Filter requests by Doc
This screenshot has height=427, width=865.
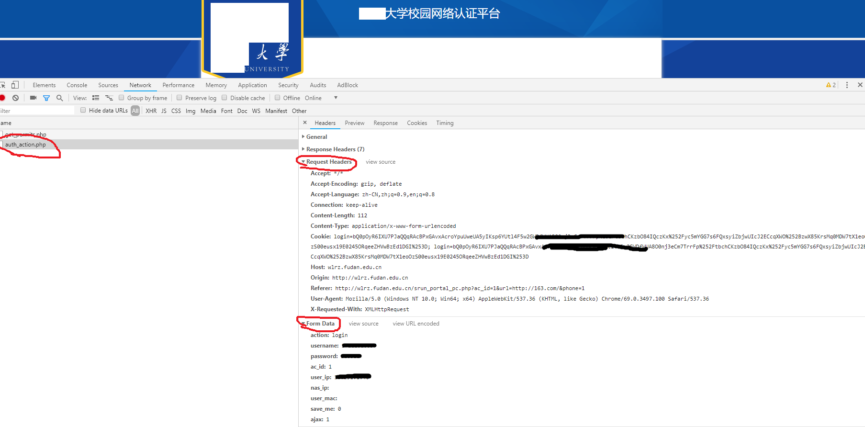pyautogui.click(x=242, y=111)
